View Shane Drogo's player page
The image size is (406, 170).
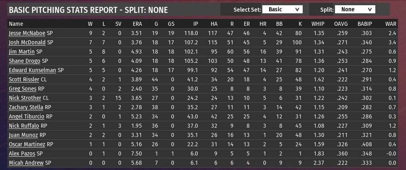click(24, 61)
